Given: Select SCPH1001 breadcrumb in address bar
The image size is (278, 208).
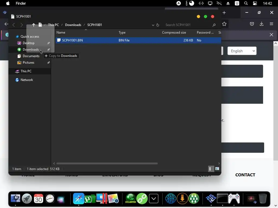Looking at the screenshot, I should 94,25.
